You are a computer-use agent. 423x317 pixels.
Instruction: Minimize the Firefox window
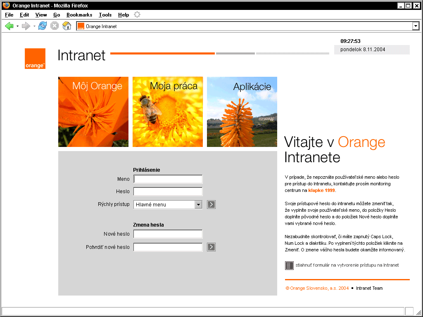(x=401, y=5)
